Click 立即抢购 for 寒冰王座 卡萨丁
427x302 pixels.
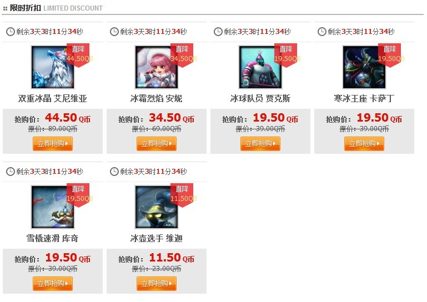tap(364, 144)
